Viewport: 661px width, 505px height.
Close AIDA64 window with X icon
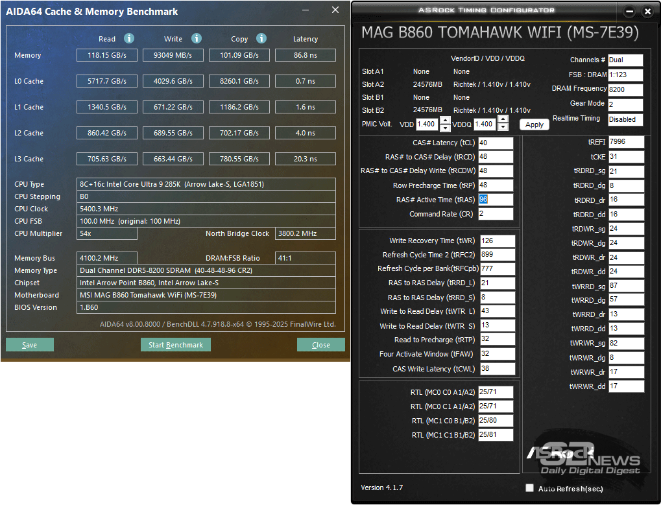(x=335, y=10)
